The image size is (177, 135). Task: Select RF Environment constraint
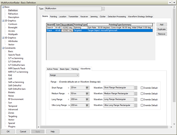pos(16,99)
